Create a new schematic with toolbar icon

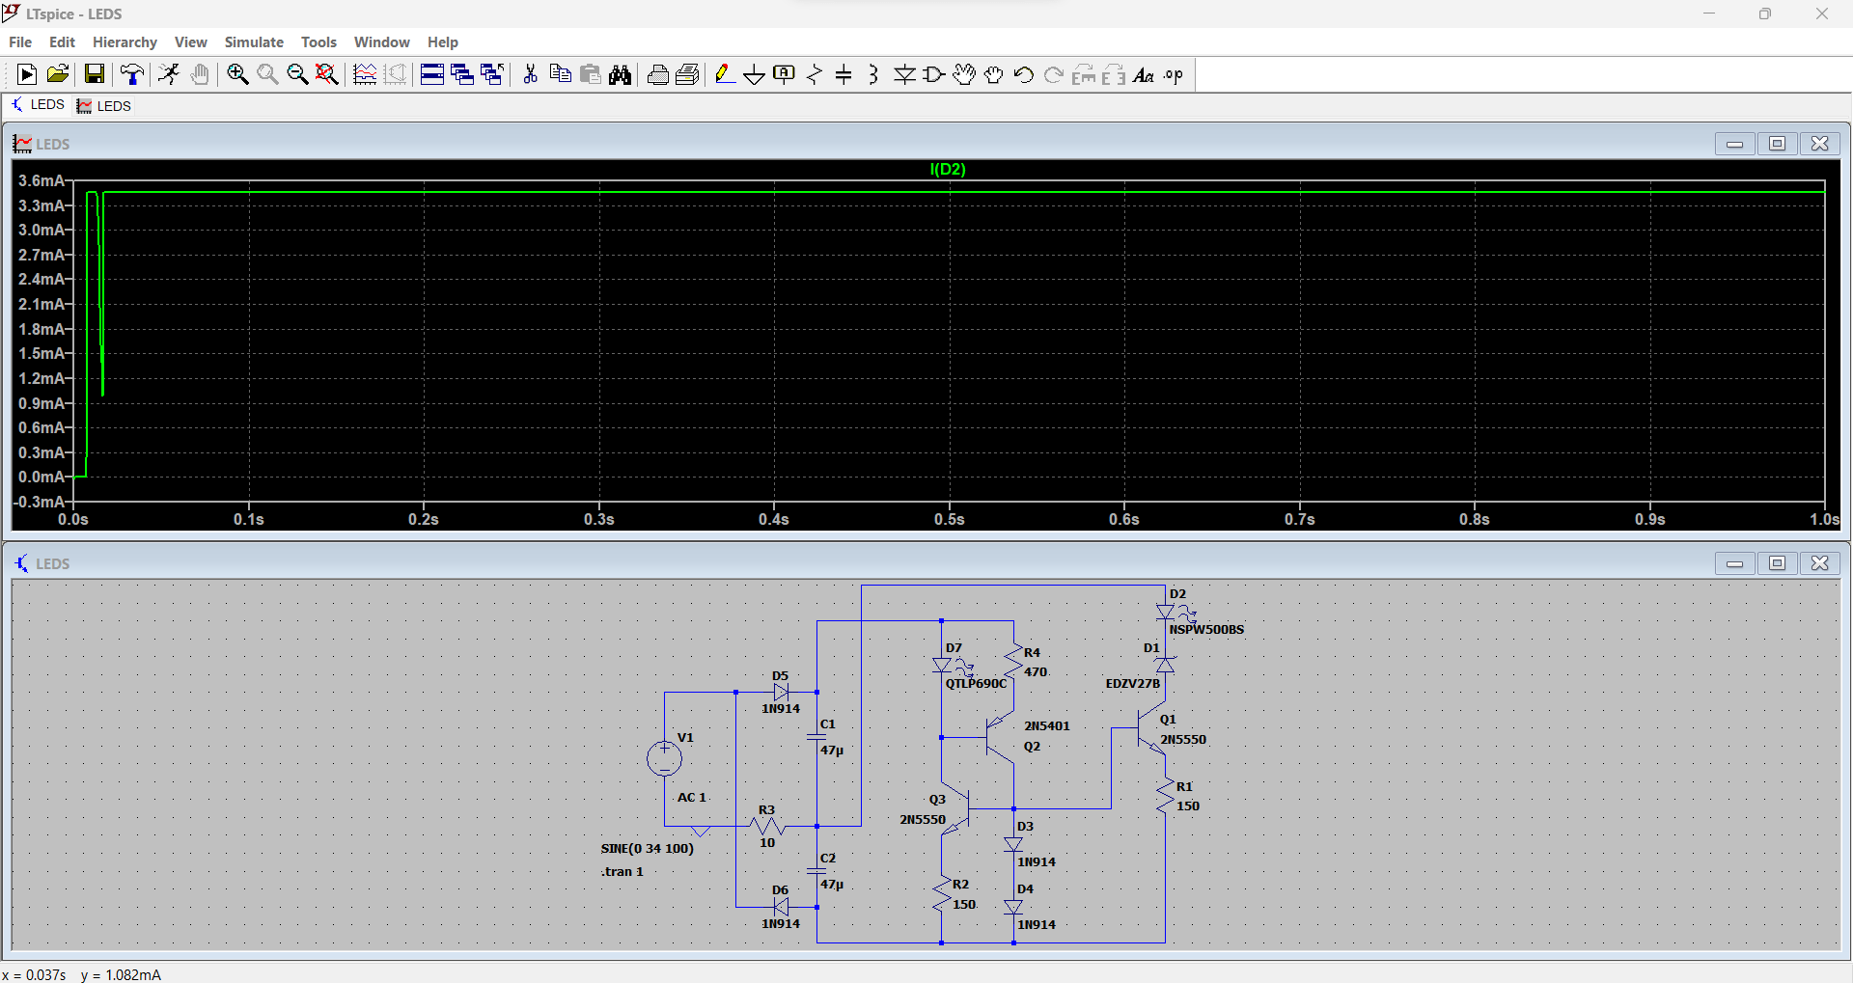(x=27, y=74)
